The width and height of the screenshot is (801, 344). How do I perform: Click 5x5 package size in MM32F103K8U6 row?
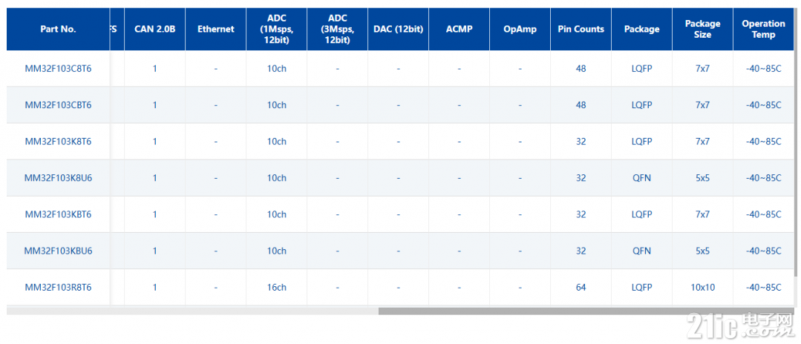(702, 178)
